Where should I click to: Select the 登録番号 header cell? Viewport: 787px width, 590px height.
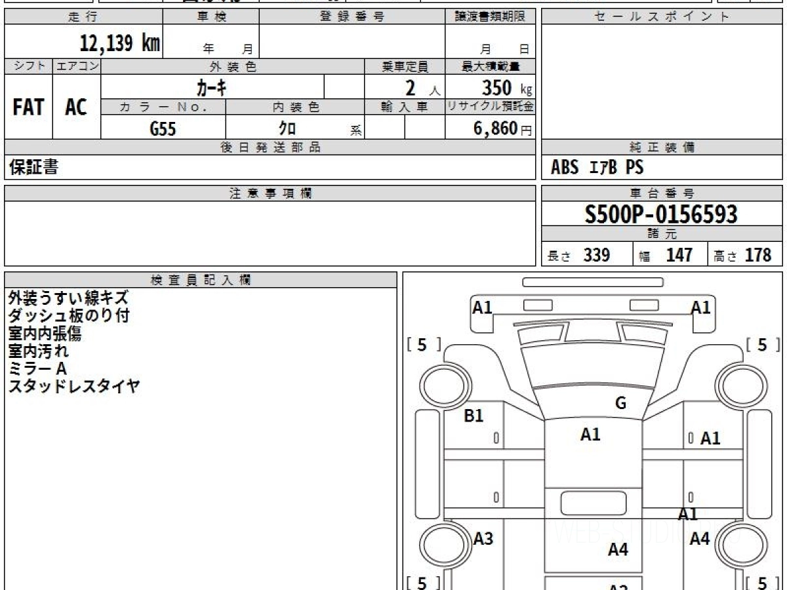click(352, 17)
